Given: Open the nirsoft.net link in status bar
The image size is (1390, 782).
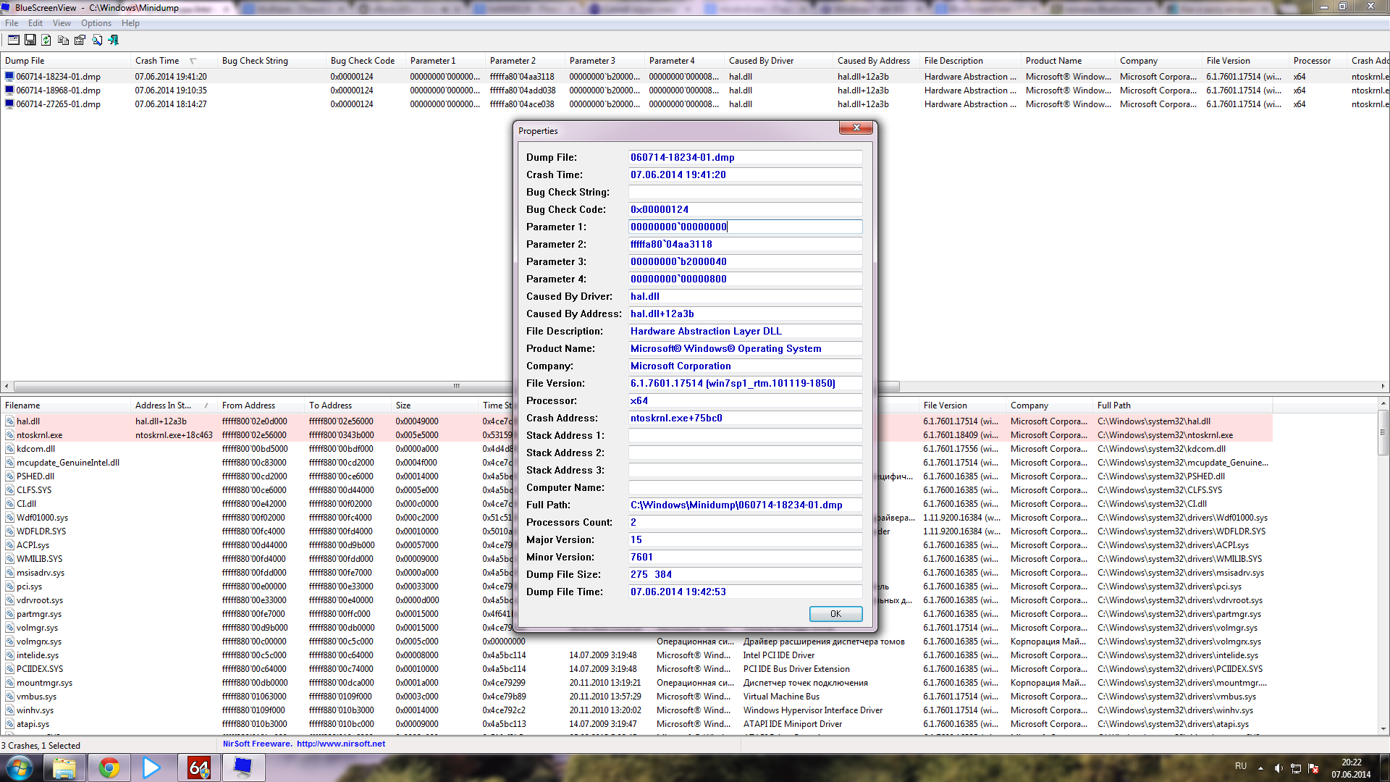Looking at the screenshot, I should (340, 744).
